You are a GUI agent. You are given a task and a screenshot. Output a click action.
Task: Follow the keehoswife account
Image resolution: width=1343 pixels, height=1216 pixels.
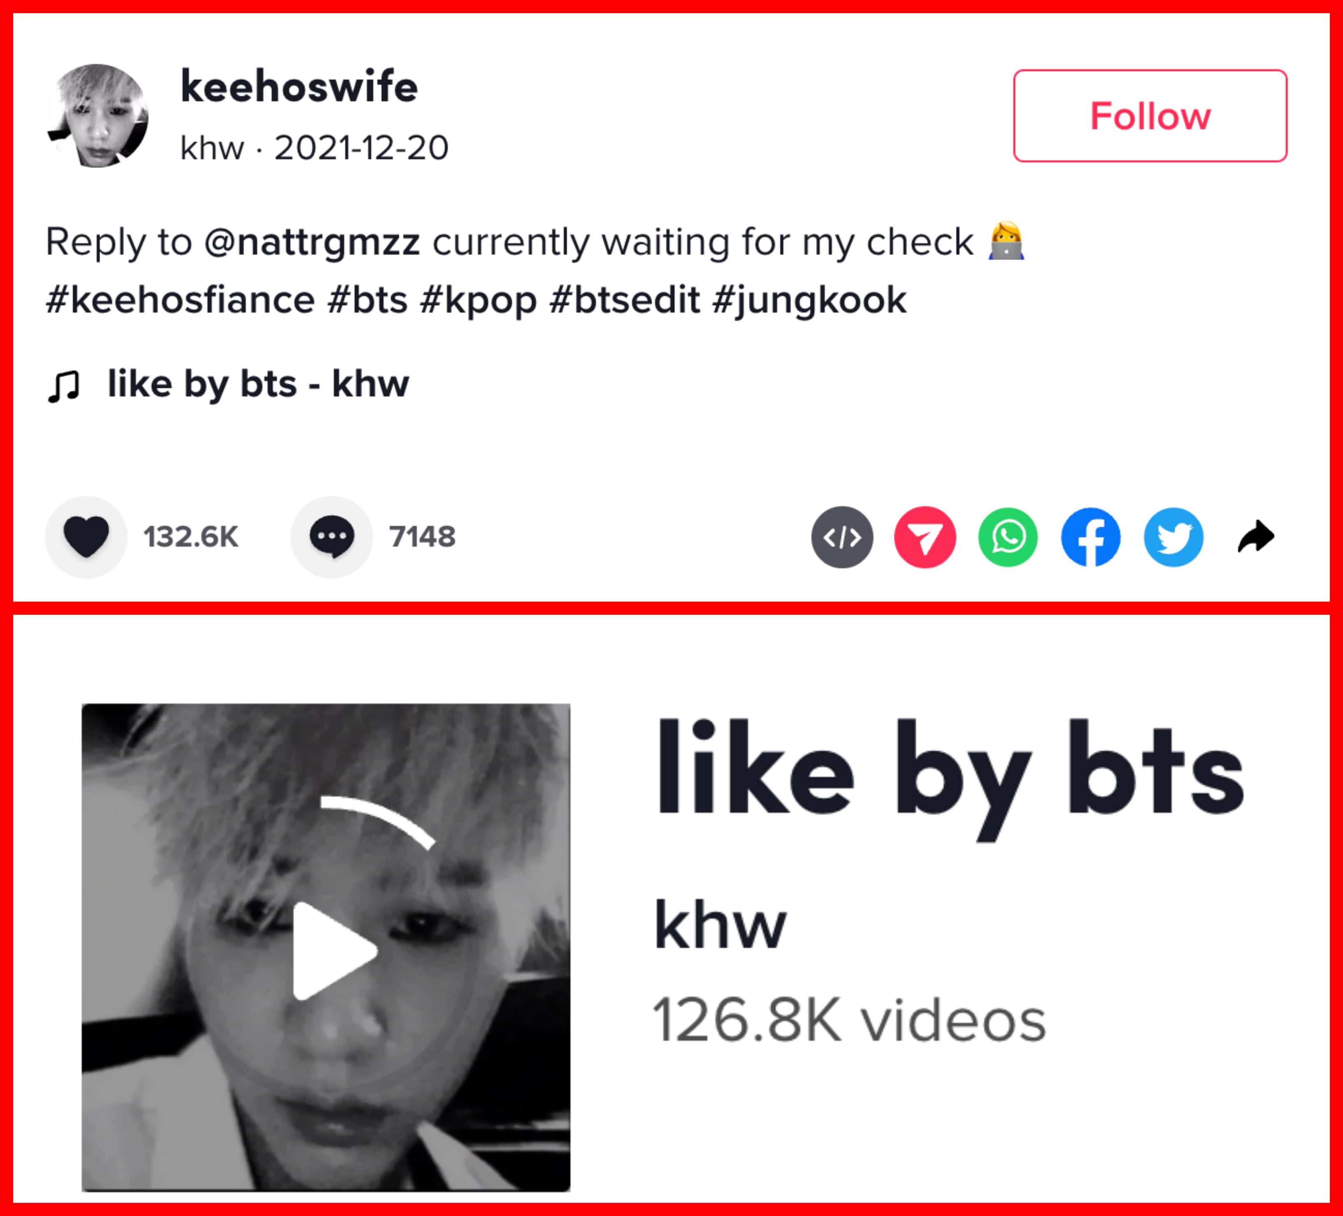pos(1150,115)
